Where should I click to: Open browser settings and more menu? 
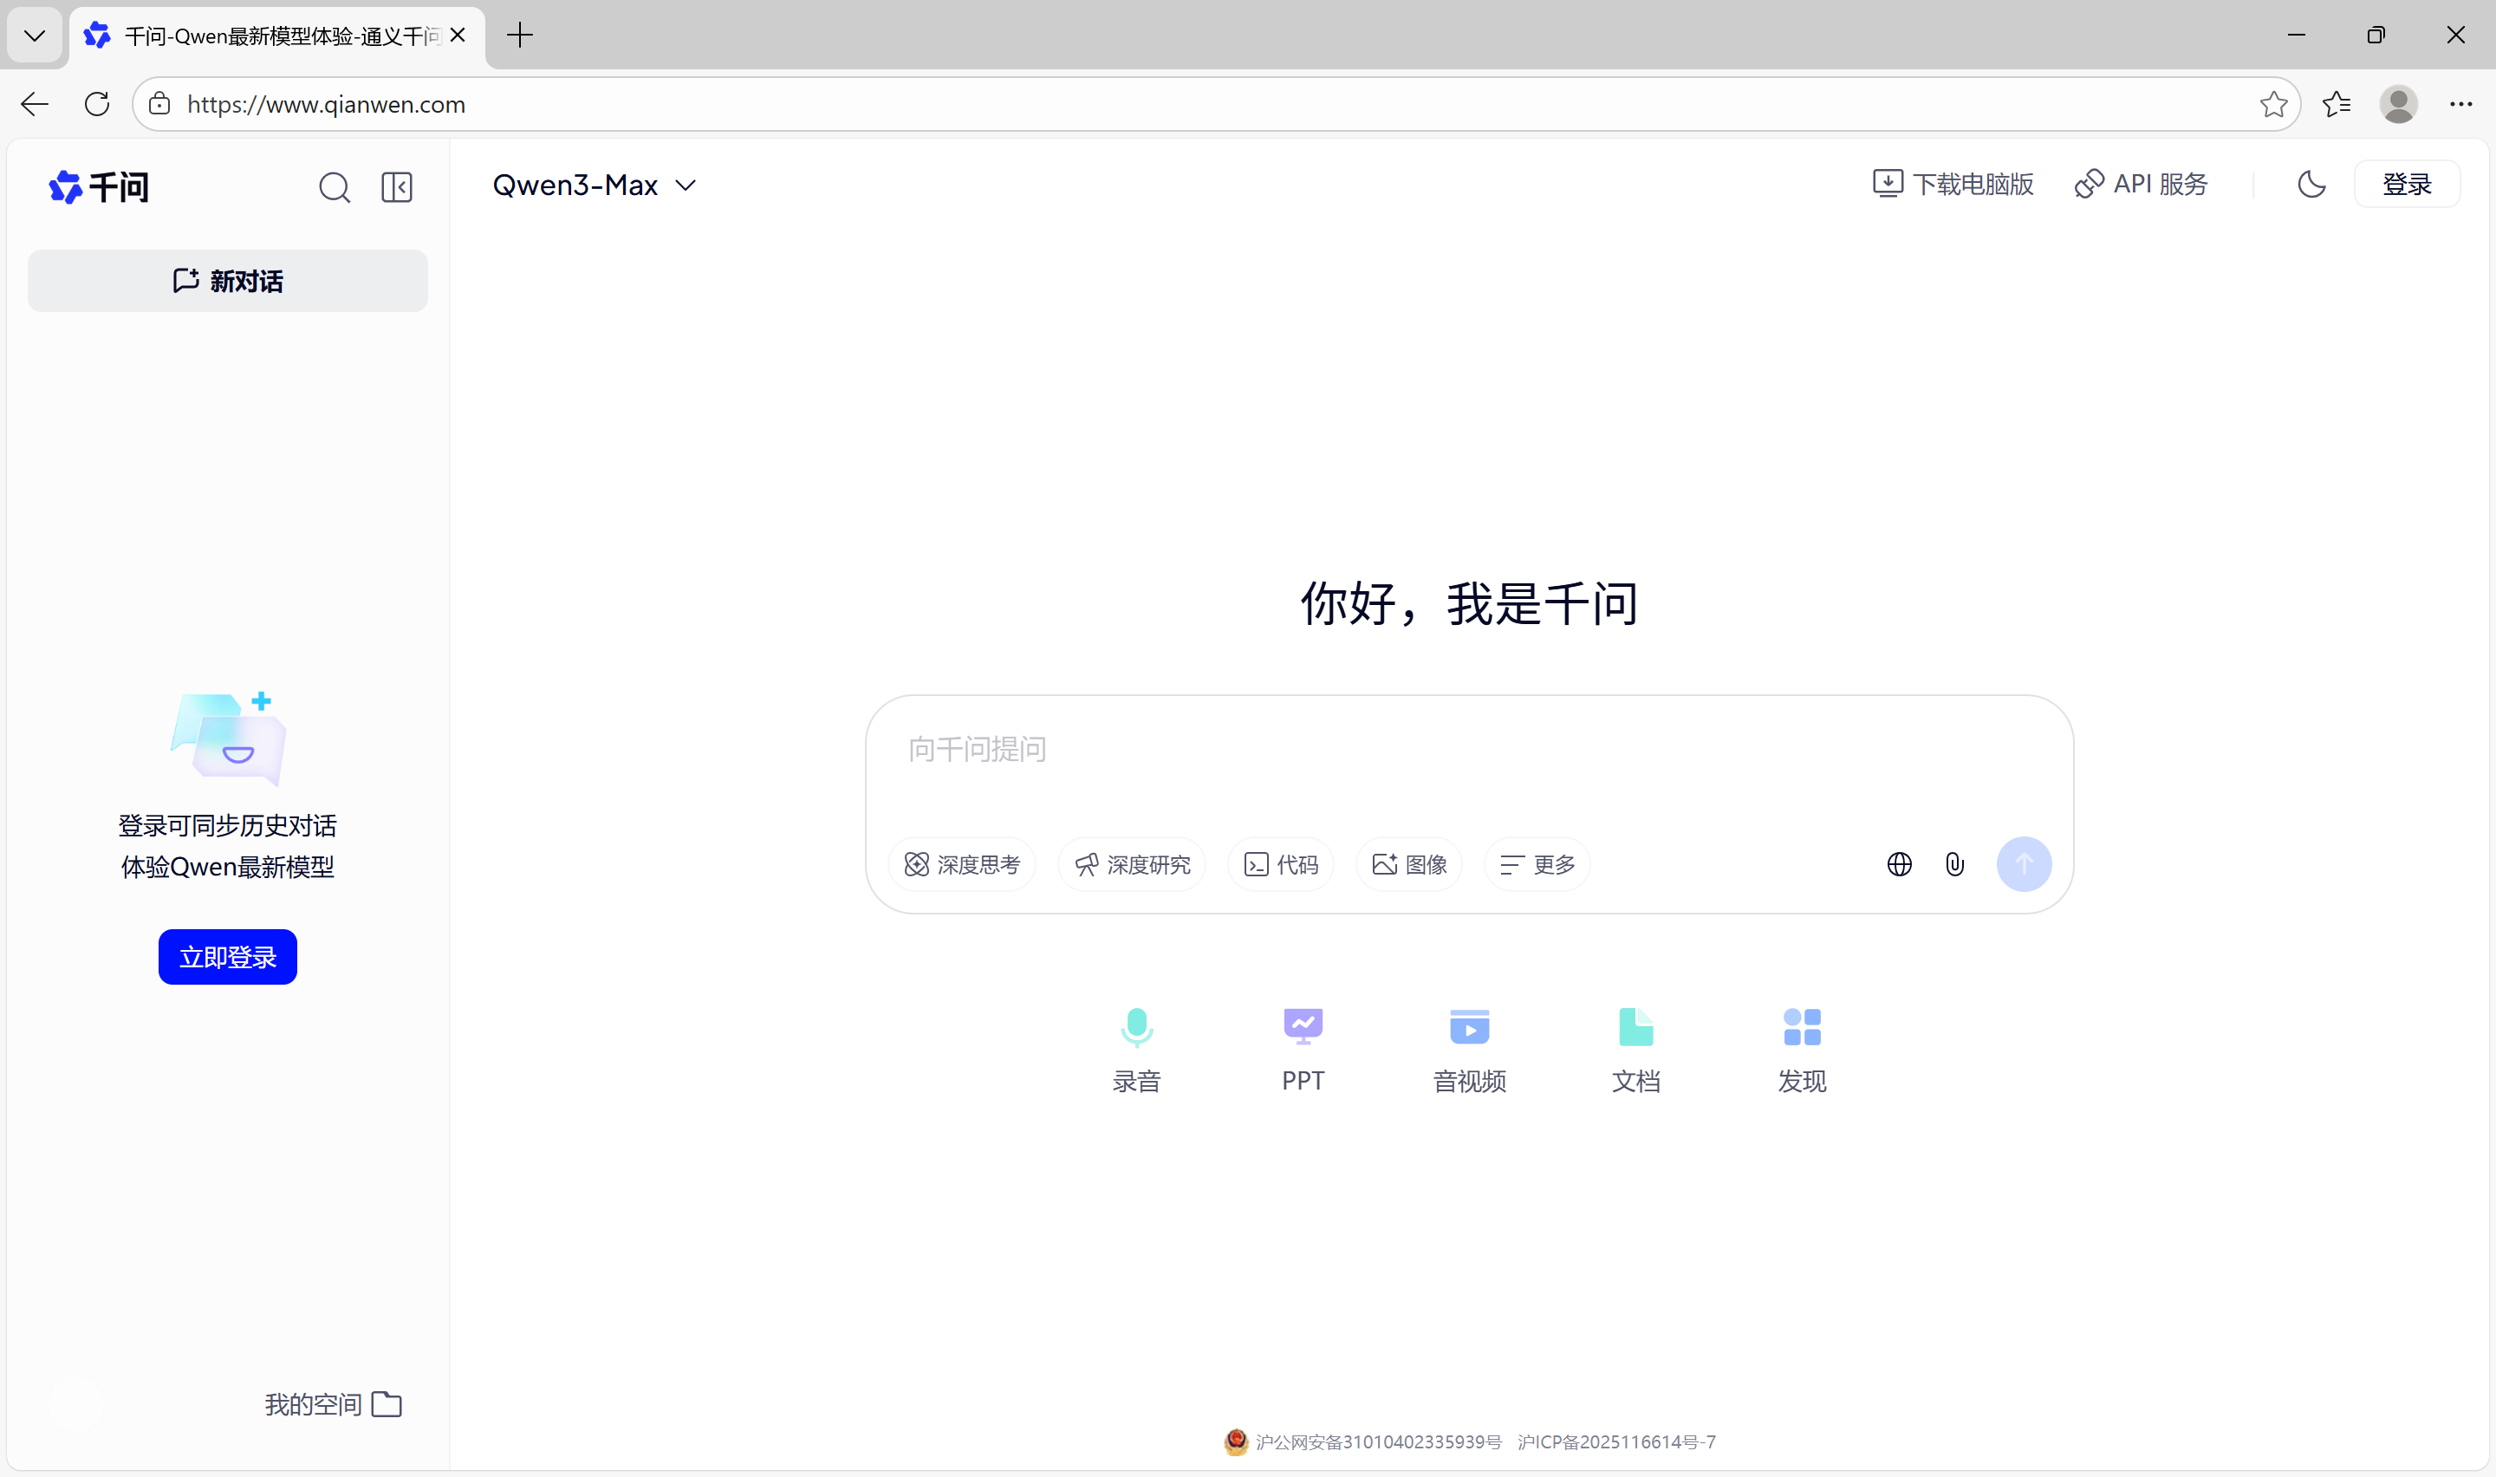[2460, 103]
